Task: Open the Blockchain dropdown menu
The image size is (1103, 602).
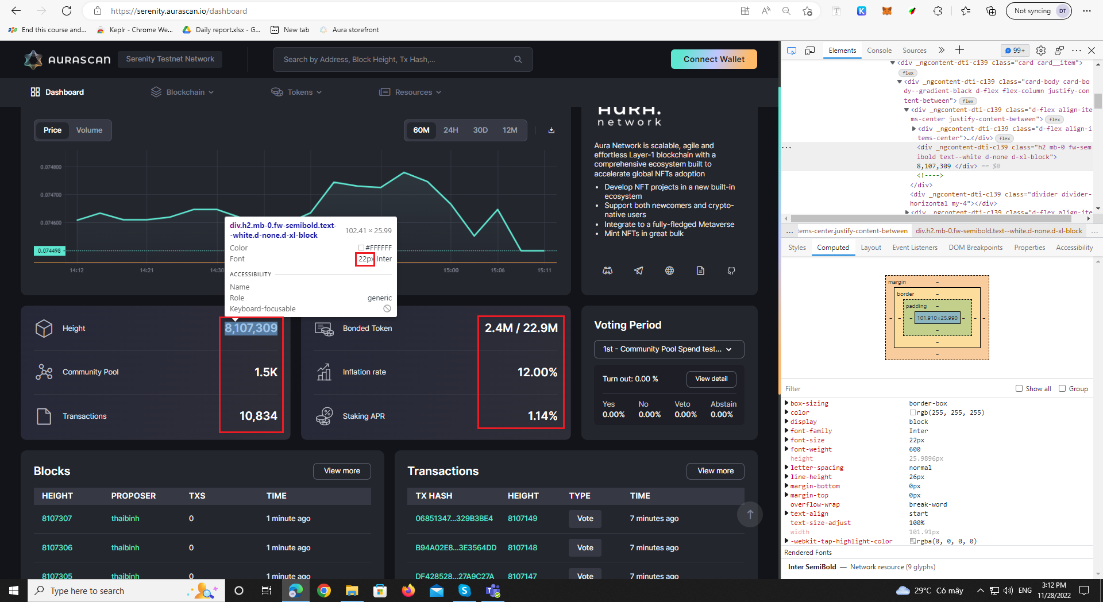Action: coord(182,92)
